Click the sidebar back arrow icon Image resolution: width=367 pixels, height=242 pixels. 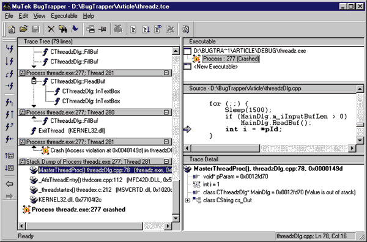[x=9, y=184]
